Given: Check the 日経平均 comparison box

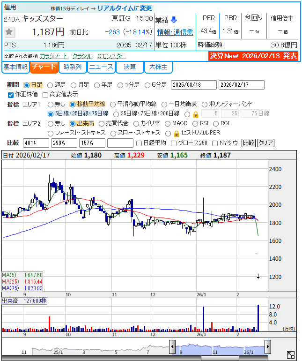Looking at the screenshot, I should click(139, 143).
